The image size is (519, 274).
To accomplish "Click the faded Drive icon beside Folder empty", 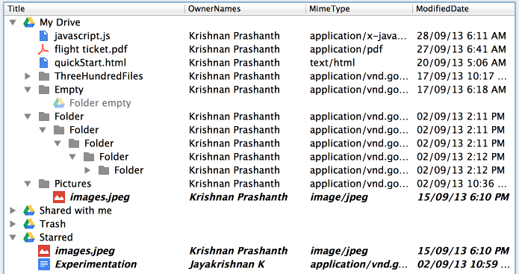I will (x=59, y=103).
